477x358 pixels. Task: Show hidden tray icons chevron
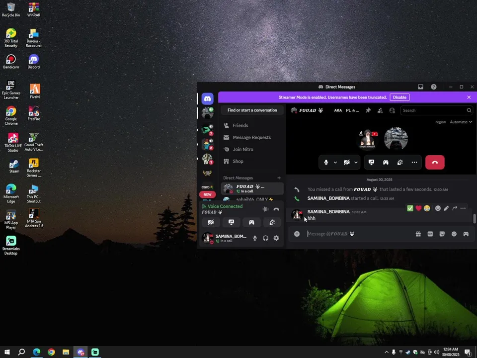[387, 352]
